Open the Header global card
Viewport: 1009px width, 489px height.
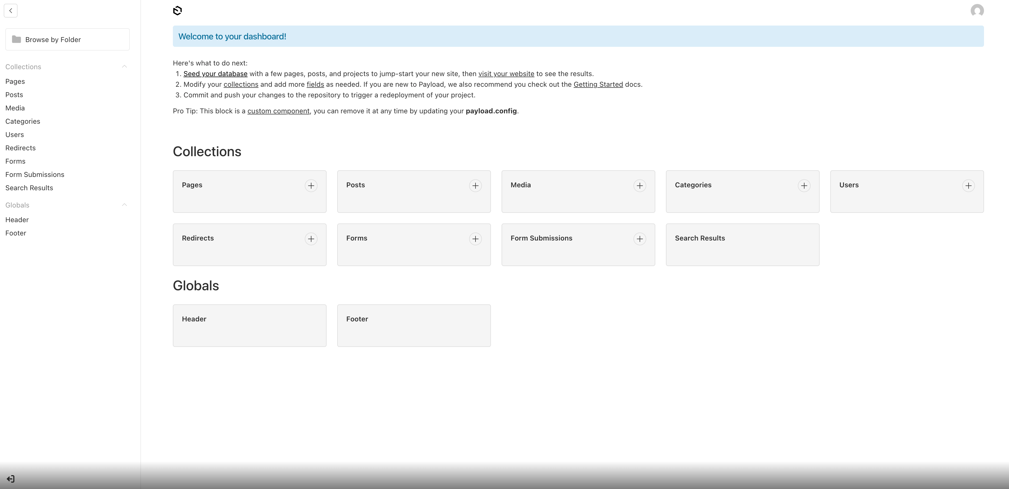click(249, 325)
